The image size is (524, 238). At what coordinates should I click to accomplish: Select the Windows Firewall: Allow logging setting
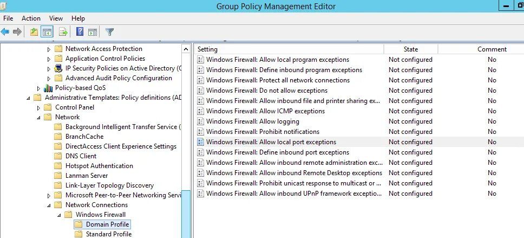click(252, 121)
